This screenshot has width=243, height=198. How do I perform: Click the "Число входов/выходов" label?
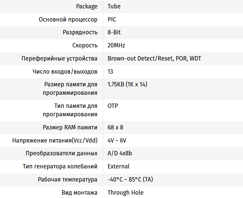tap(65, 72)
